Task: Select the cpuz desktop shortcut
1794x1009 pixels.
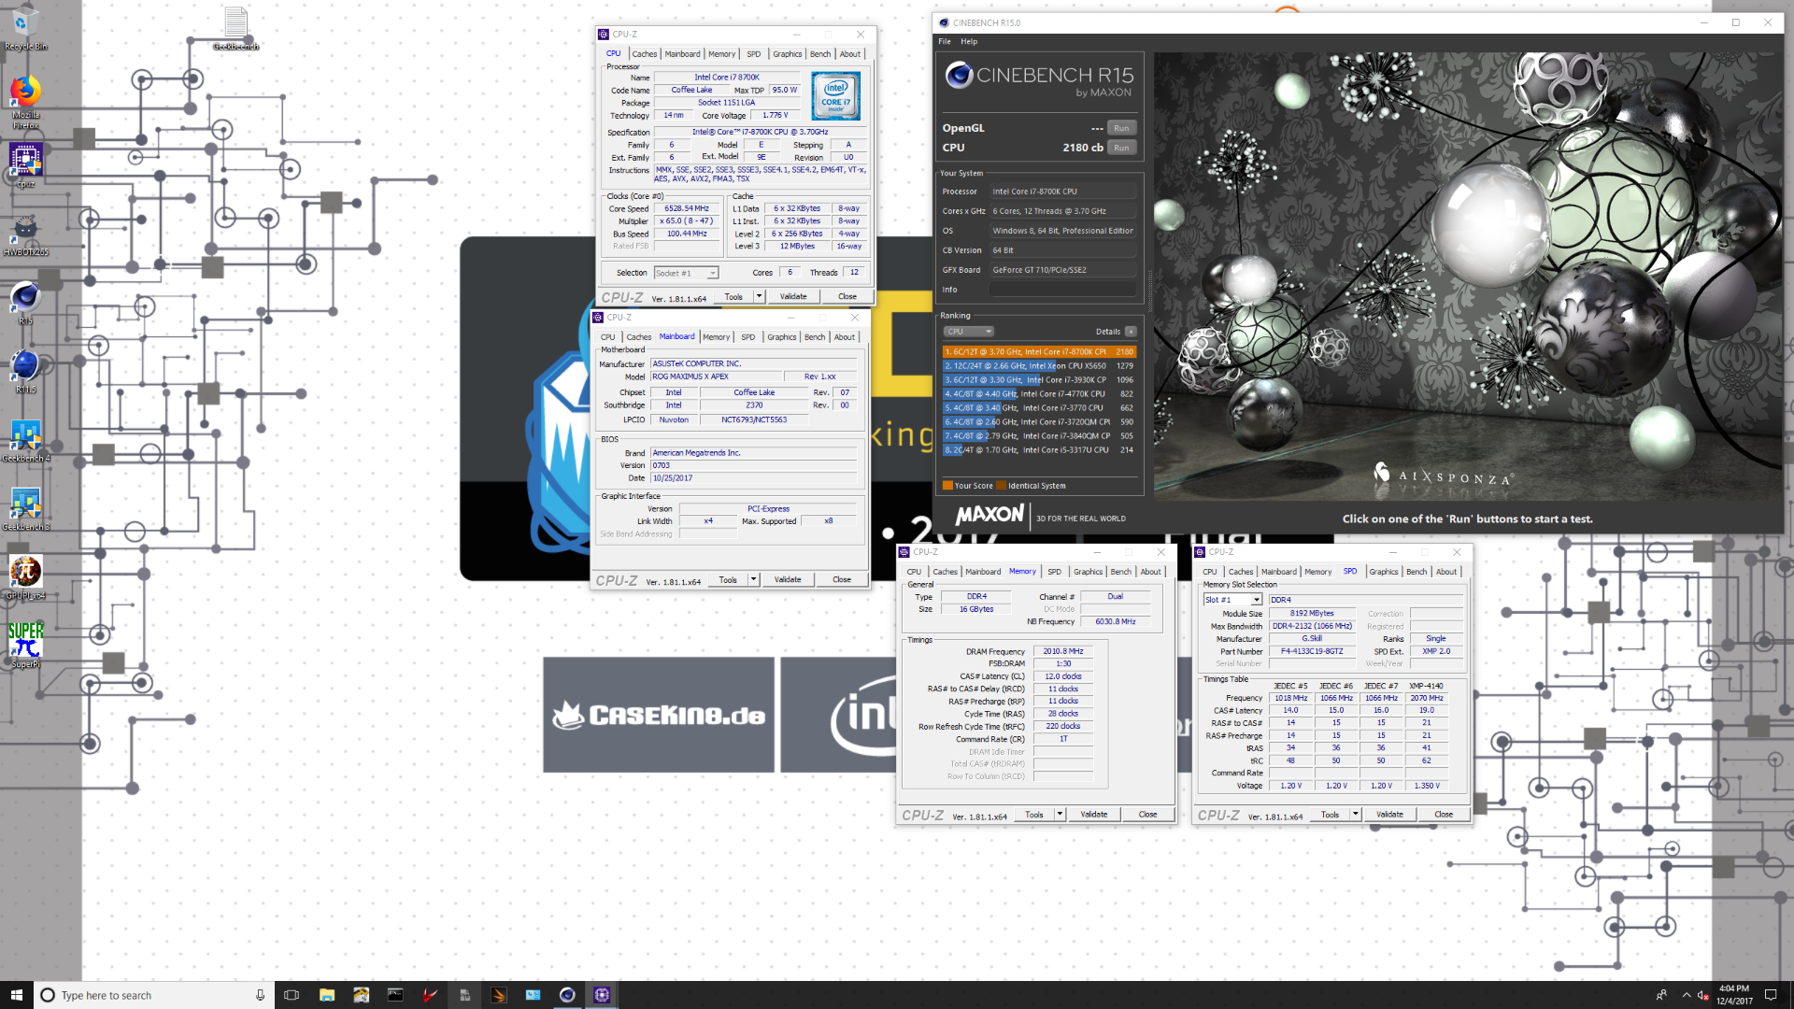Action: [x=25, y=165]
